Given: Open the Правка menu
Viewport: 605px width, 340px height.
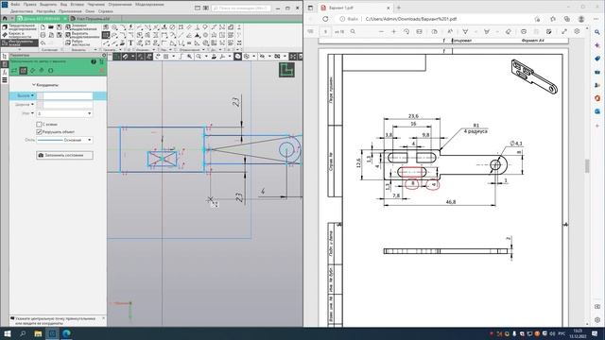Looking at the screenshot, I should coord(29,4).
